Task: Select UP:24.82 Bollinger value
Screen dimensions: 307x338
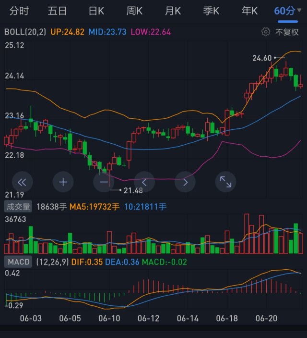Action: [x=67, y=32]
